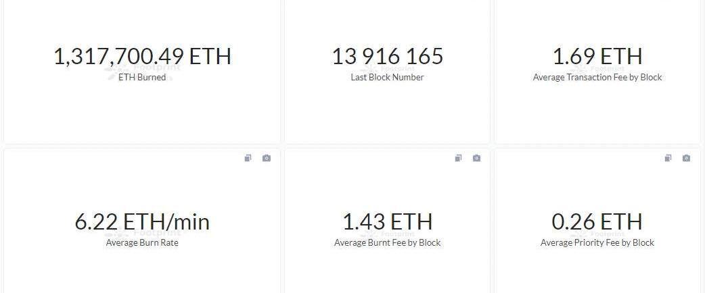Click the ETH Burned label
Viewport: 705px width, 293px height.
click(x=142, y=77)
